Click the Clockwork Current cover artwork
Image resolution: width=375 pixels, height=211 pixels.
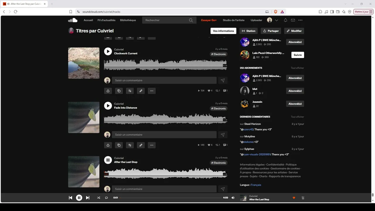pos(84,63)
